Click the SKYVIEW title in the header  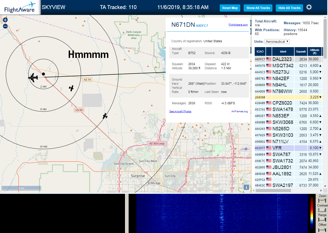(54, 7)
